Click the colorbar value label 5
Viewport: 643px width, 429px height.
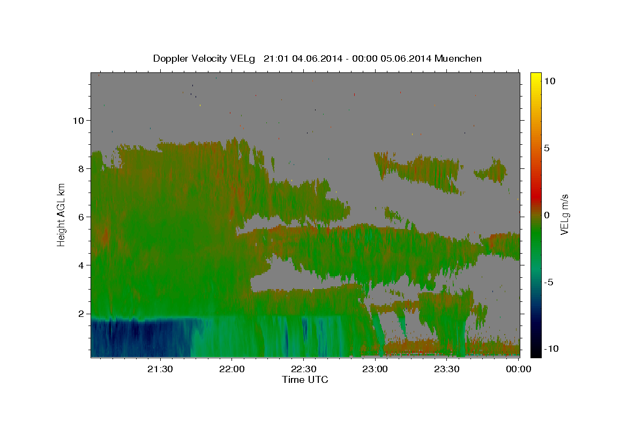547,147
